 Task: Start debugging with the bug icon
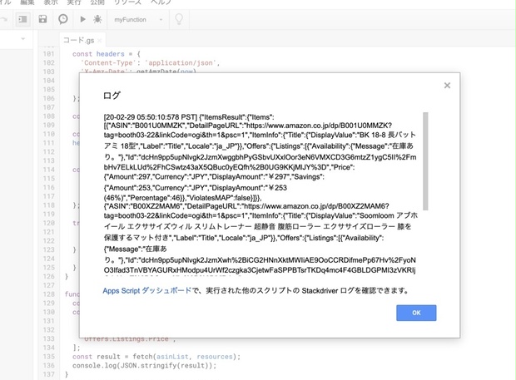97,19
